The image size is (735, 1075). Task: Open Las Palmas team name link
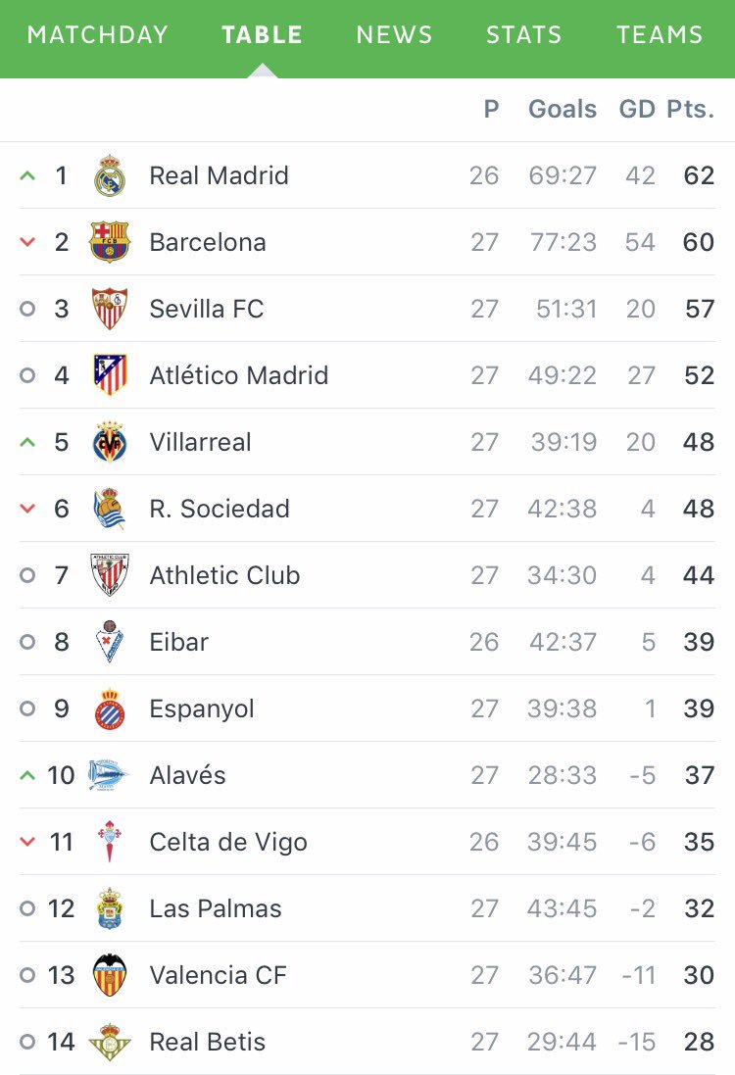click(x=216, y=908)
